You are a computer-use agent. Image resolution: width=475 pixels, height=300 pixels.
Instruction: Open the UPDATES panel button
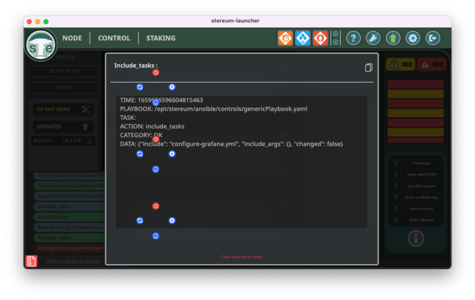click(x=63, y=127)
